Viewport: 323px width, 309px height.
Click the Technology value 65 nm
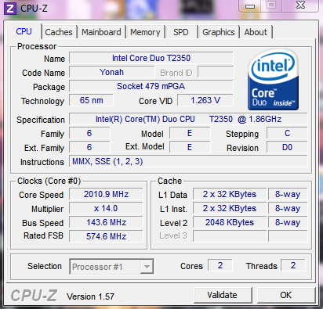point(91,100)
